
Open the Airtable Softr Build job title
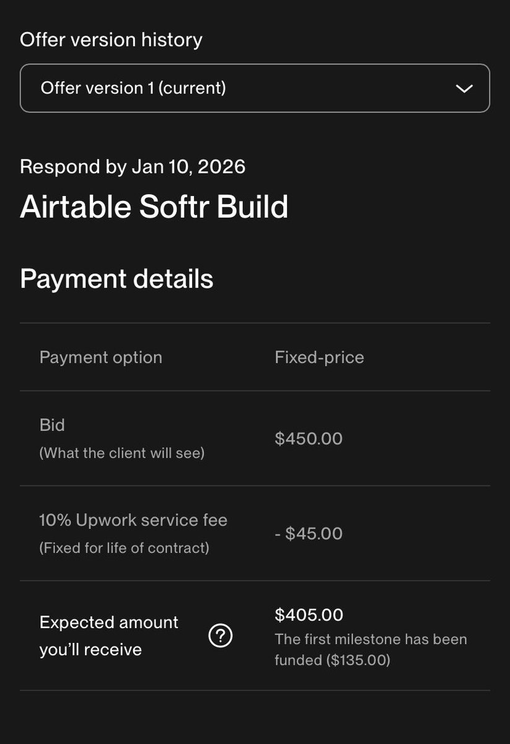pyautogui.click(x=154, y=206)
